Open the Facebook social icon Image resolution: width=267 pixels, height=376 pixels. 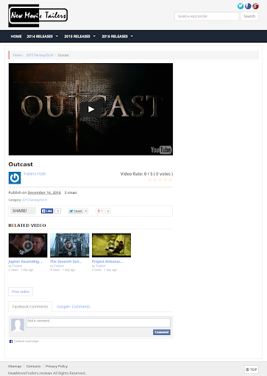[x=248, y=6]
